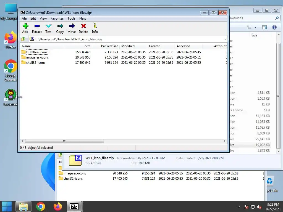Image resolution: width=283 pixels, height=212 pixels.
Task: Click the horizontal scrollbar left arrow
Action: tap(22, 141)
